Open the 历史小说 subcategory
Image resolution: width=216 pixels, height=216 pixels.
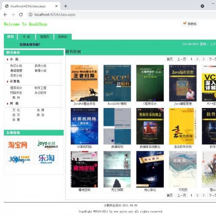(x=16, y=75)
